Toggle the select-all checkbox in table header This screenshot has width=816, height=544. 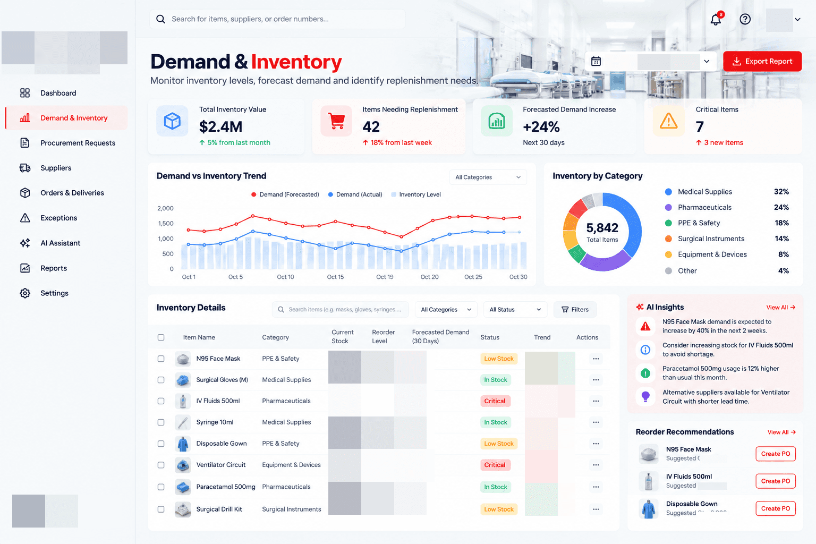click(x=161, y=337)
